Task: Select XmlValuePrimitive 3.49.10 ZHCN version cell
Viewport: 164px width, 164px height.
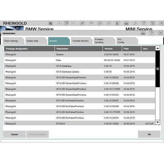Action: 111,118
